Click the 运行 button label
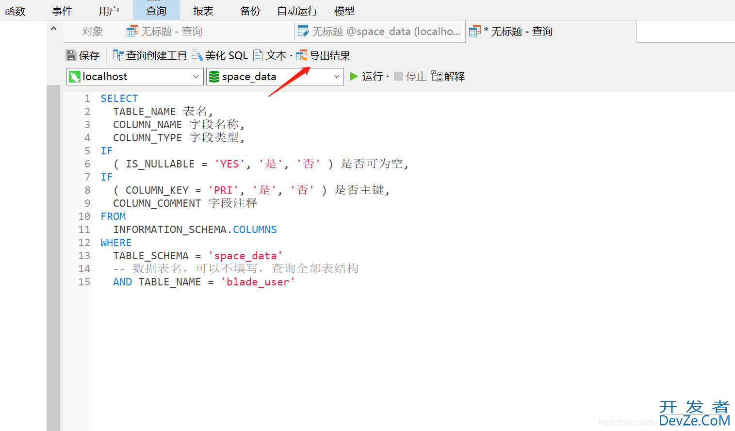The height and width of the screenshot is (431, 735). [x=373, y=76]
